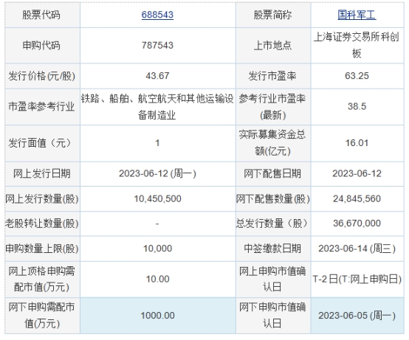Click the 发行面值 face value cell showing 1
The height and width of the screenshot is (340, 409).
pyautogui.click(x=157, y=143)
